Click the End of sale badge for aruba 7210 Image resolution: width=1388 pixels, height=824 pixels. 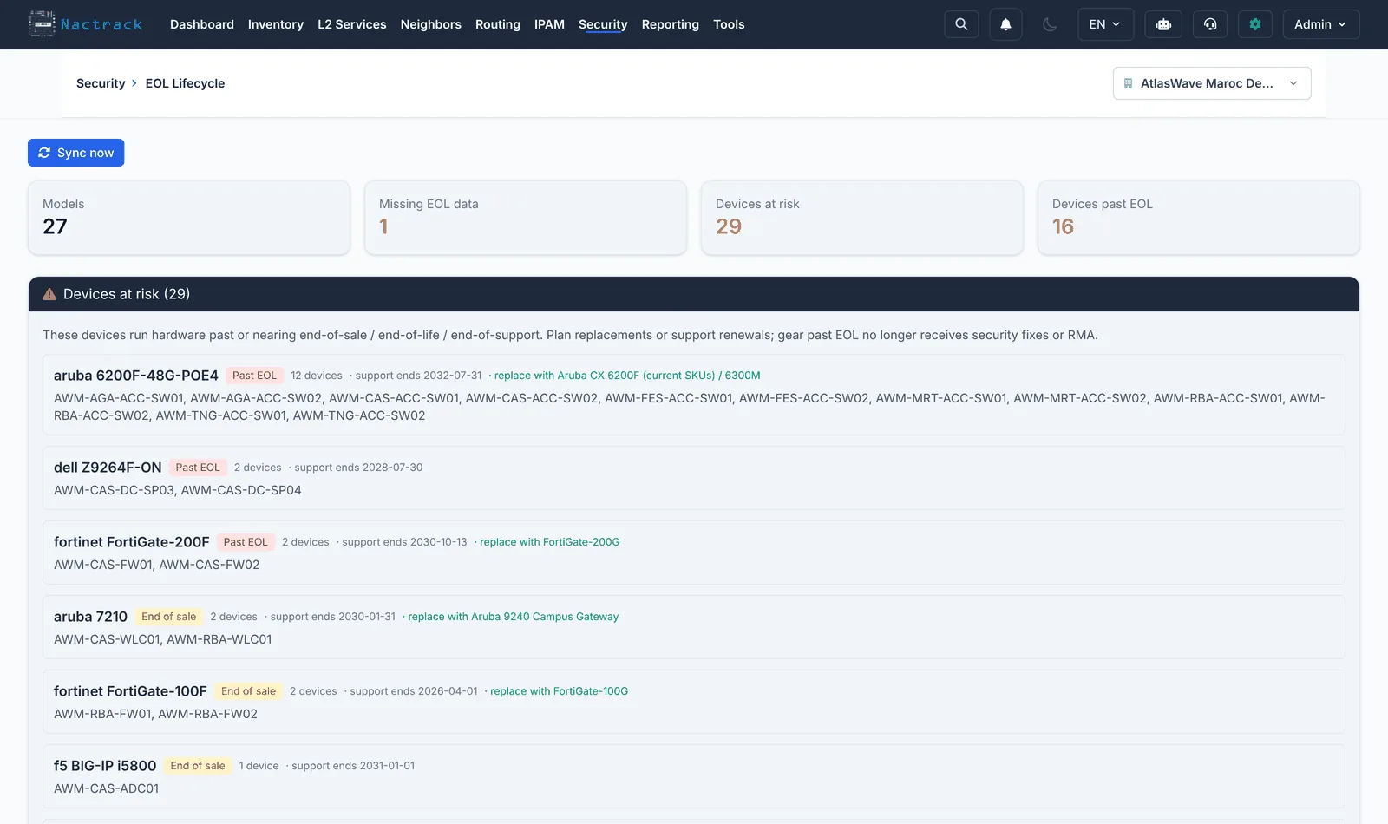pos(169,617)
